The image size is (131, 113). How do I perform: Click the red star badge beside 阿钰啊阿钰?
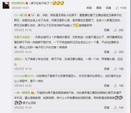click(27, 3)
